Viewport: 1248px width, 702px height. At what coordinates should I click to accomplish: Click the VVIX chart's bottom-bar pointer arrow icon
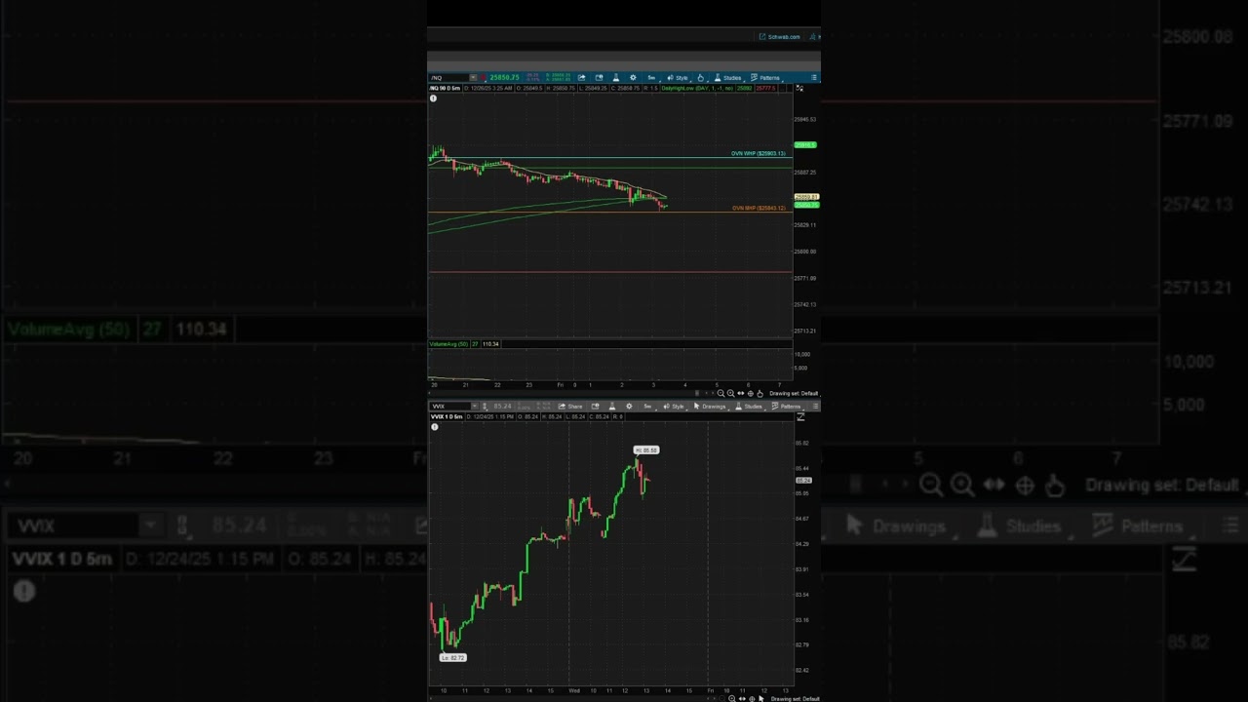point(760,699)
